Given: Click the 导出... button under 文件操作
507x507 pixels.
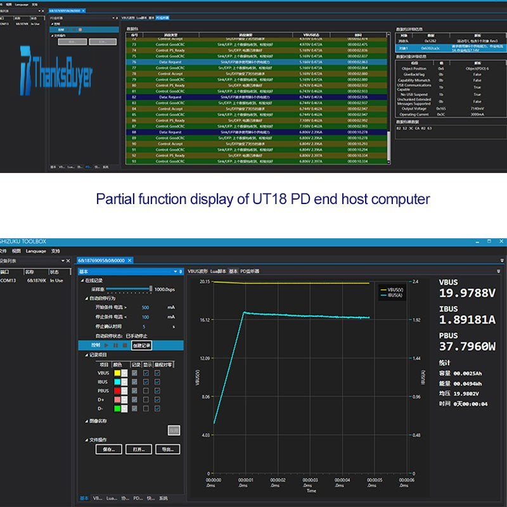Looking at the screenshot, I should 167,449.
